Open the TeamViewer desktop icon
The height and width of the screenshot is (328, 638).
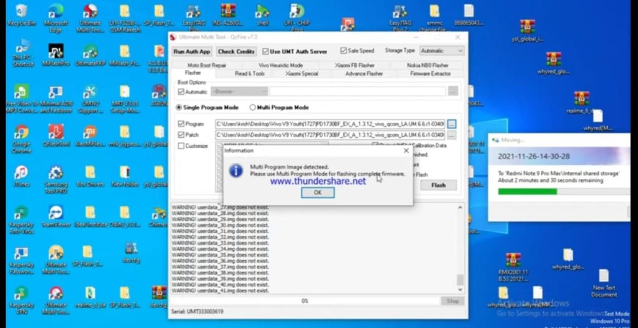tap(55, 213)
